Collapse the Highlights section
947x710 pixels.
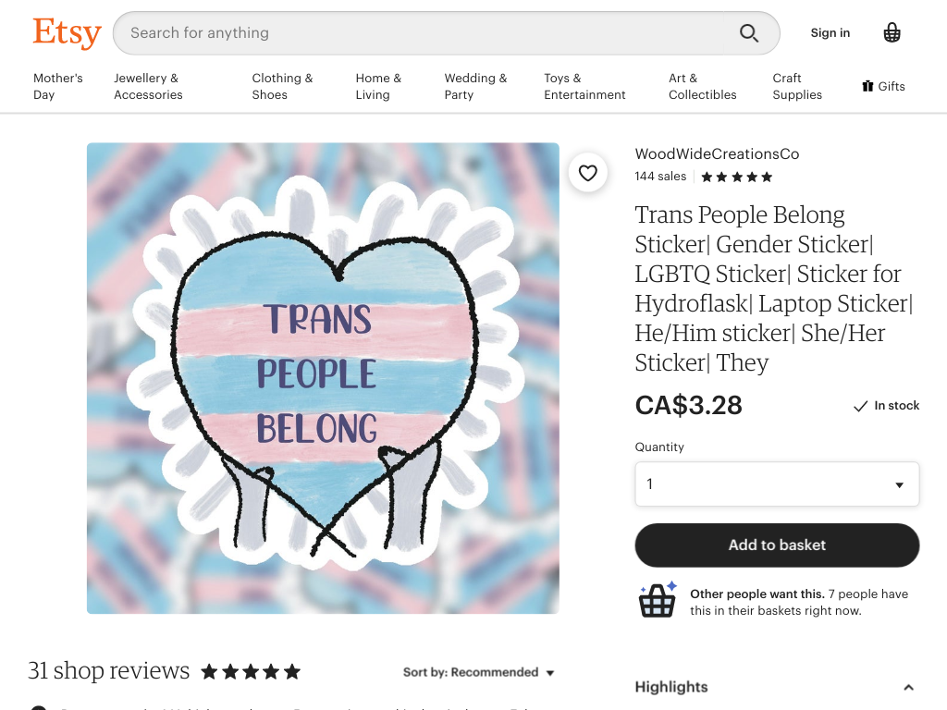[908, 687]
